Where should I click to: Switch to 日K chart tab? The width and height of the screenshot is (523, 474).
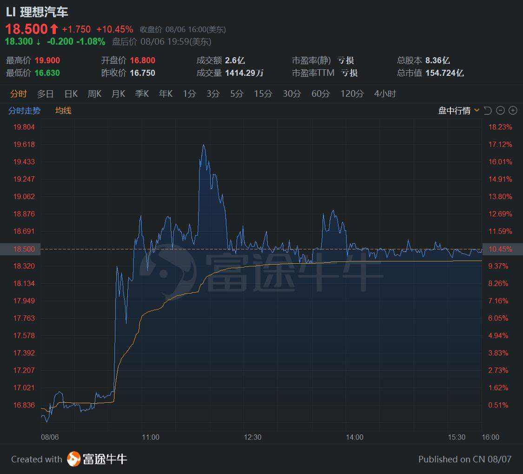(x=71, y=94)
